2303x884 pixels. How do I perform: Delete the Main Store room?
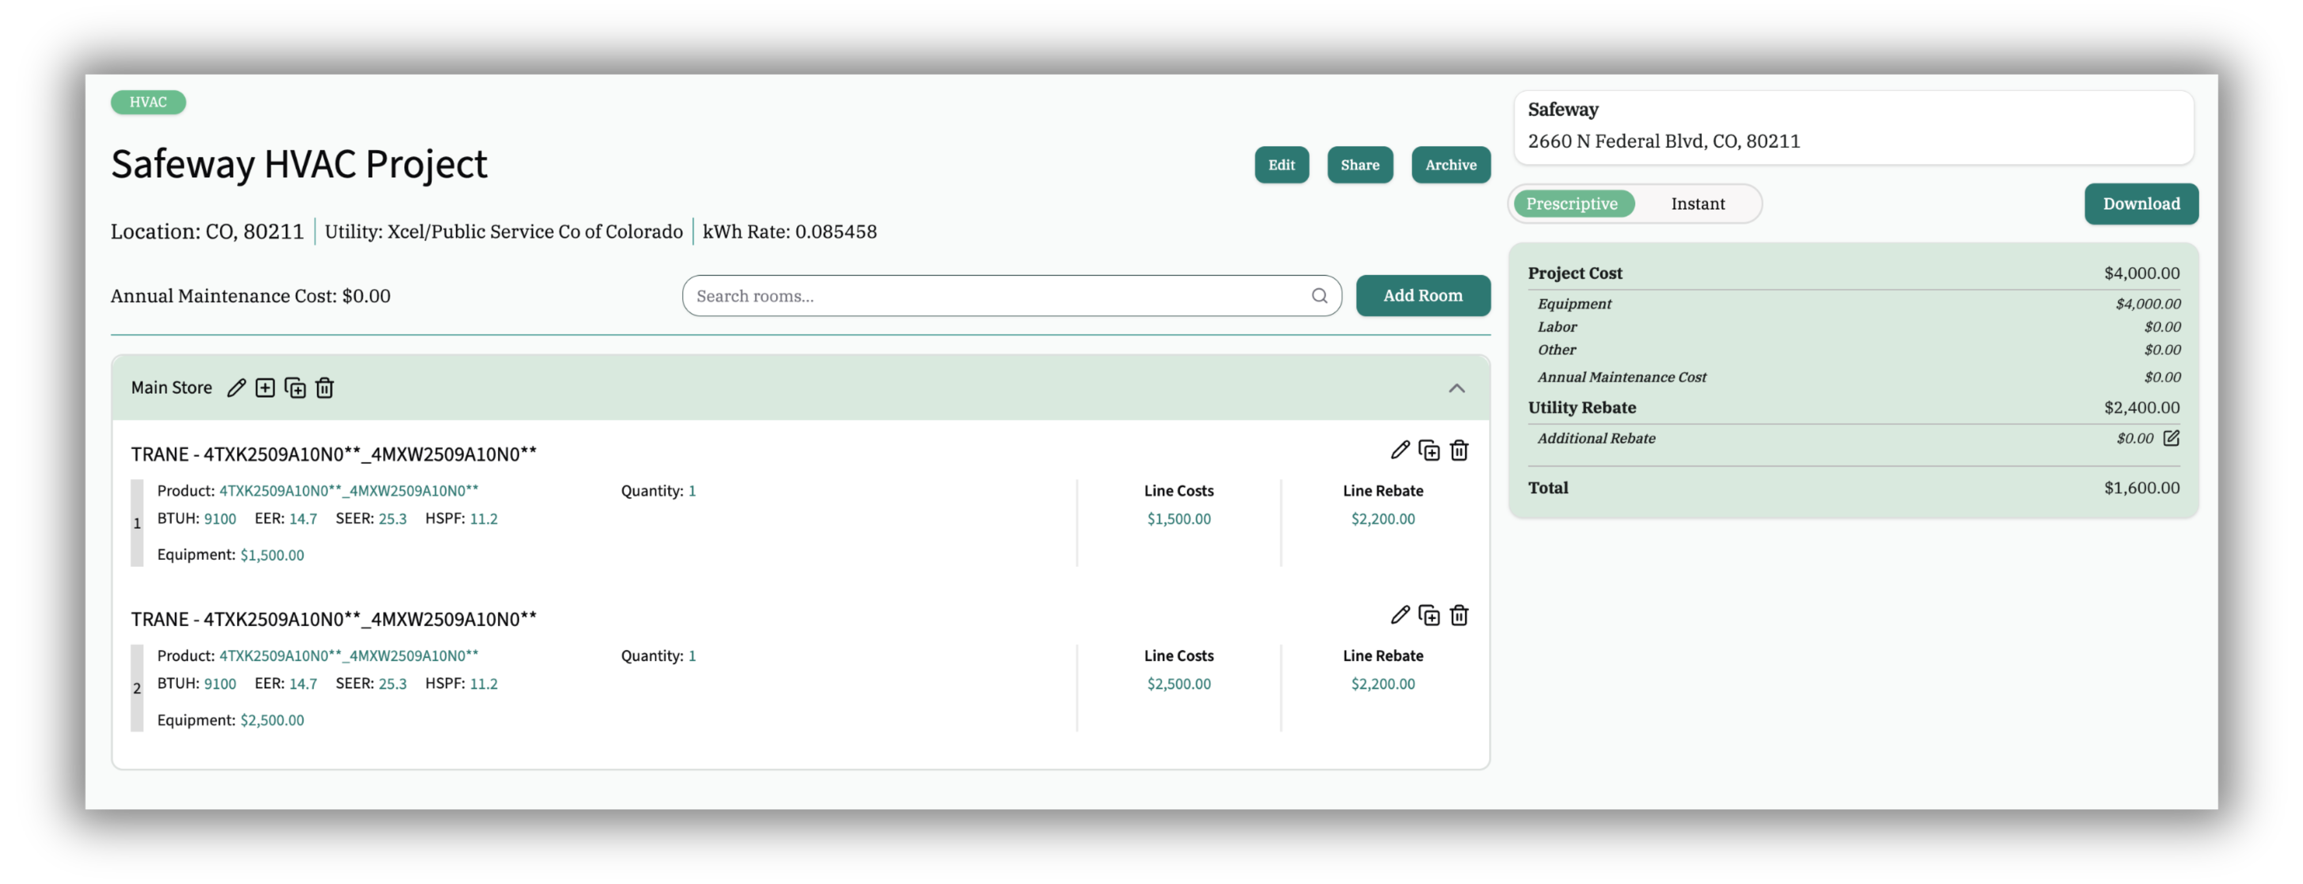(325, 388)
